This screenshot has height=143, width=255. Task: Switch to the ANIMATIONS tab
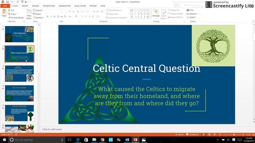pos(65,6)
